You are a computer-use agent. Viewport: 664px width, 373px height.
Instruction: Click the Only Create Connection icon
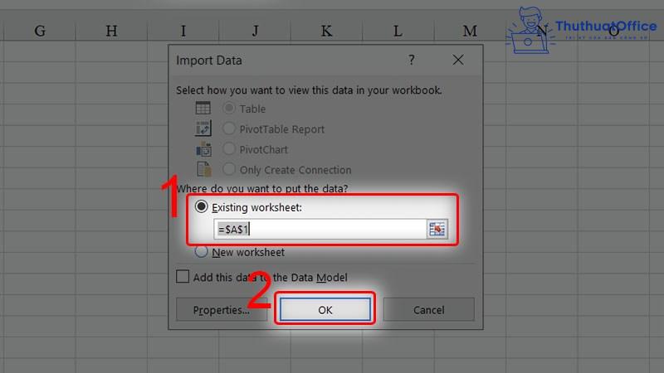(203, 169)
